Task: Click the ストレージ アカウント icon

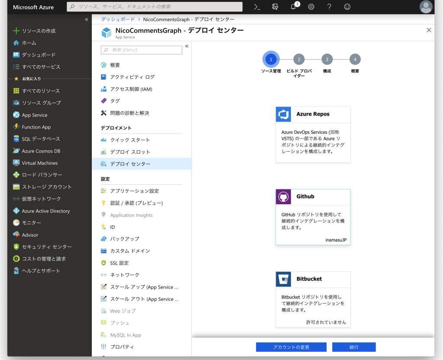Action: [x=16, y=186]
